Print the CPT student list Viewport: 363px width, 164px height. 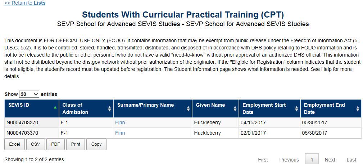[76, 144]
